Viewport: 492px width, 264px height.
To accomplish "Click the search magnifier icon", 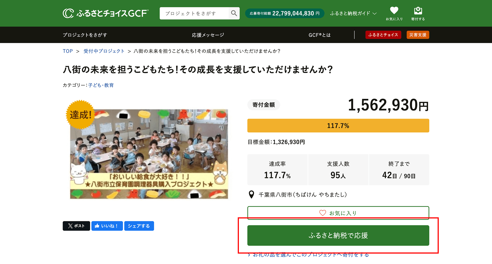I will tap(234, 13).
